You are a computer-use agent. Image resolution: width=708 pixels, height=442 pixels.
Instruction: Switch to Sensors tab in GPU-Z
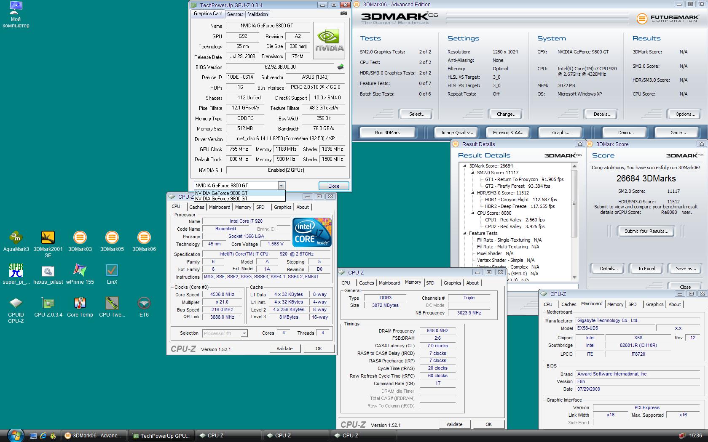click(x=235, y=14)
